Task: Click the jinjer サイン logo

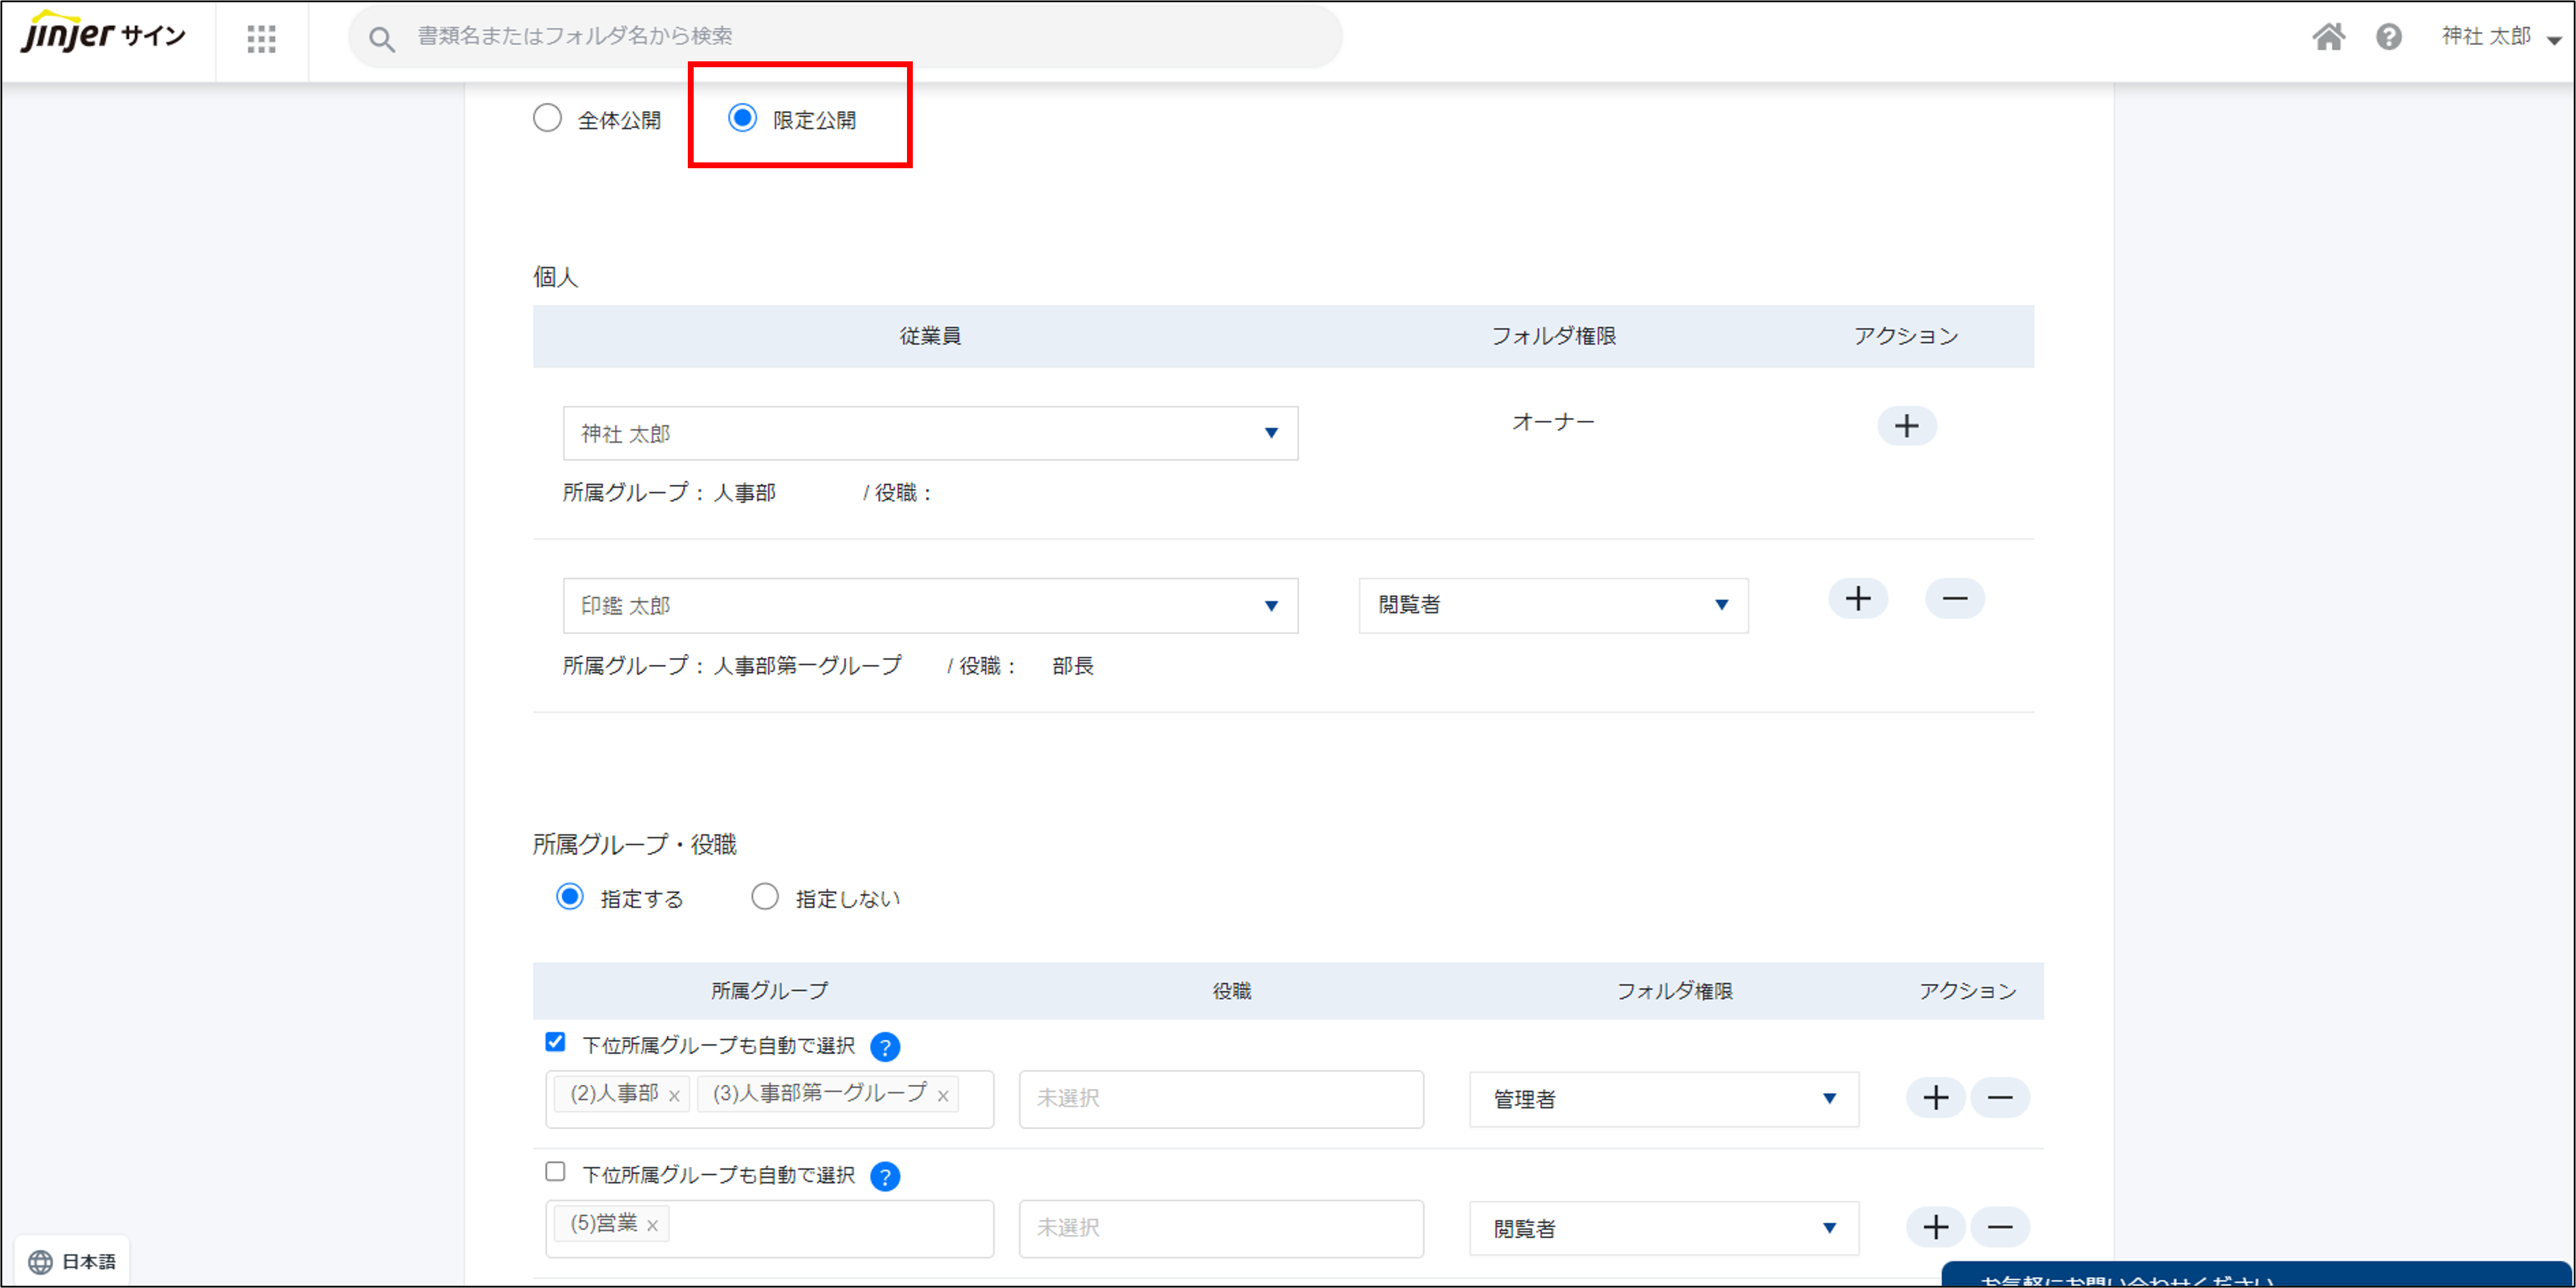Action: (x=103, y=33)
